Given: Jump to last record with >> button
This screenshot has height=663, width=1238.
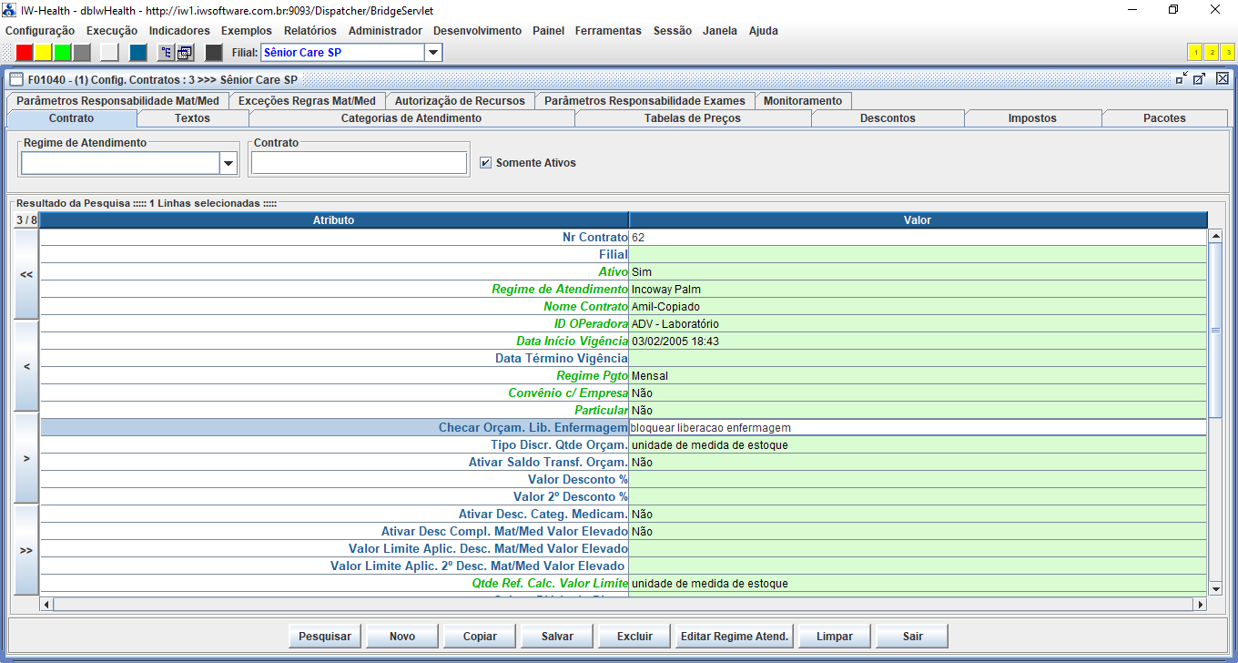Looking at the screenshot, I should click(x=26, y=550).
